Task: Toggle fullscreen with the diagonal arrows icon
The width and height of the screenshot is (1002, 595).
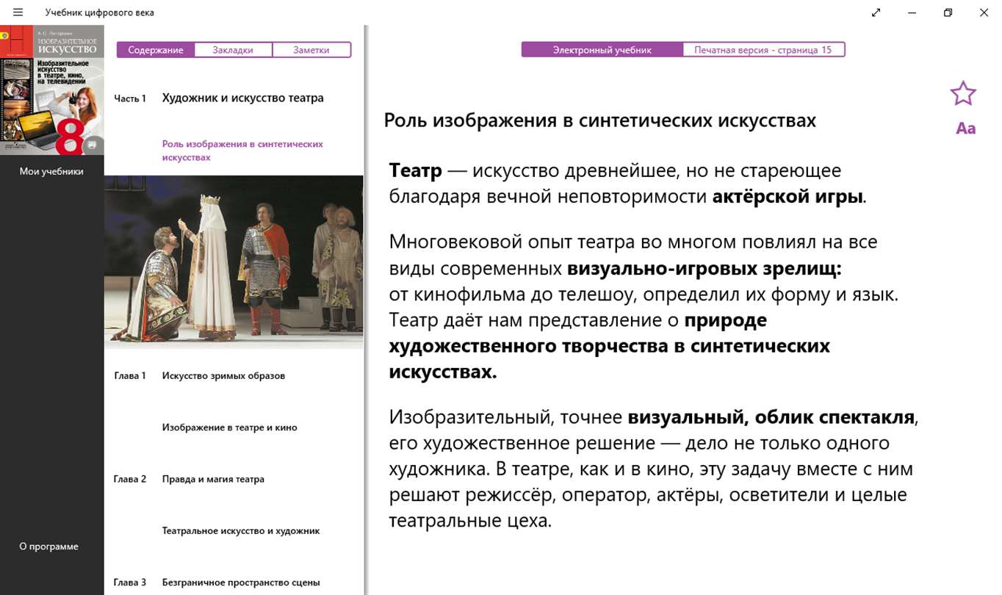Action: 876,12
